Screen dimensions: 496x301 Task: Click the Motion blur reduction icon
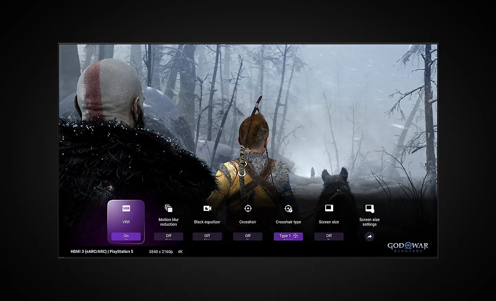(168, 208)
